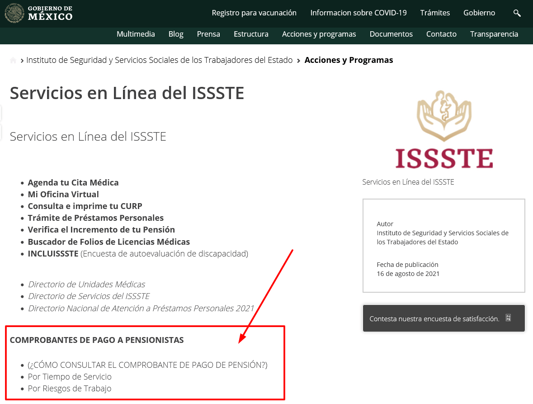The width and height of the screenshot is (533, 404).
Task: Open Mi Oficina Virtual link
Action: click(63, 194)
